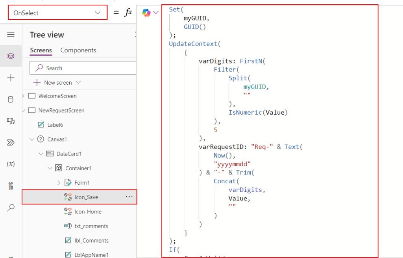Open the Tree view layers icon

tap(11, 56)
